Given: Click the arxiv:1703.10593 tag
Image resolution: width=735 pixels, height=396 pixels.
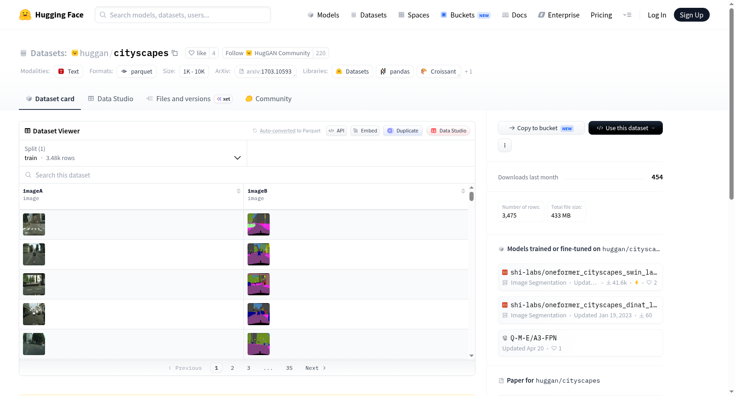Looking at the screenshot, I should (x=266, y=71).
